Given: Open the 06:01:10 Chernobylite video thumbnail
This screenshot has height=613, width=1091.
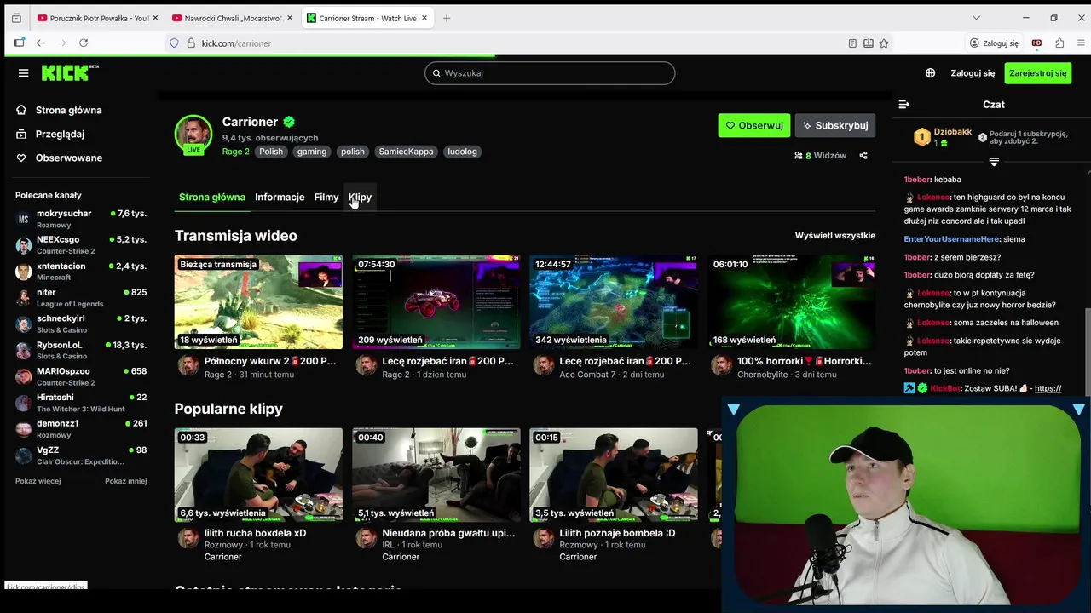Looking at the screenshot, I should point(791,302).
